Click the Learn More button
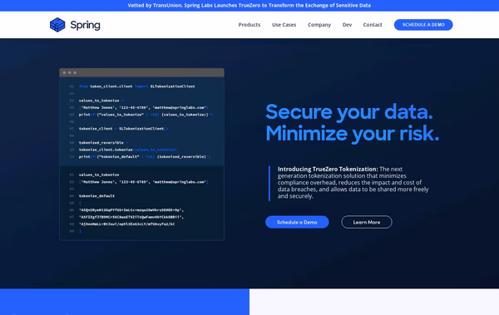 (367, 222)
